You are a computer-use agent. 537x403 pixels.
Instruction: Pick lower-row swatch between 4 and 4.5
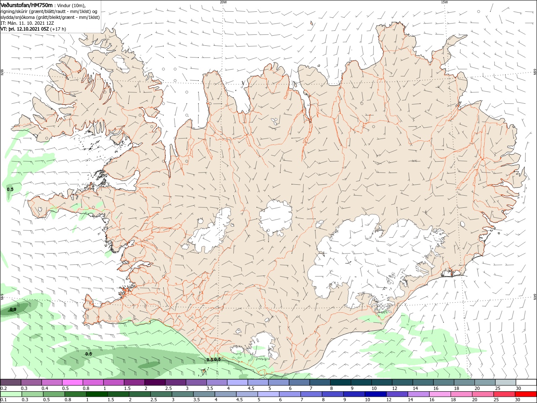[225, 394]
